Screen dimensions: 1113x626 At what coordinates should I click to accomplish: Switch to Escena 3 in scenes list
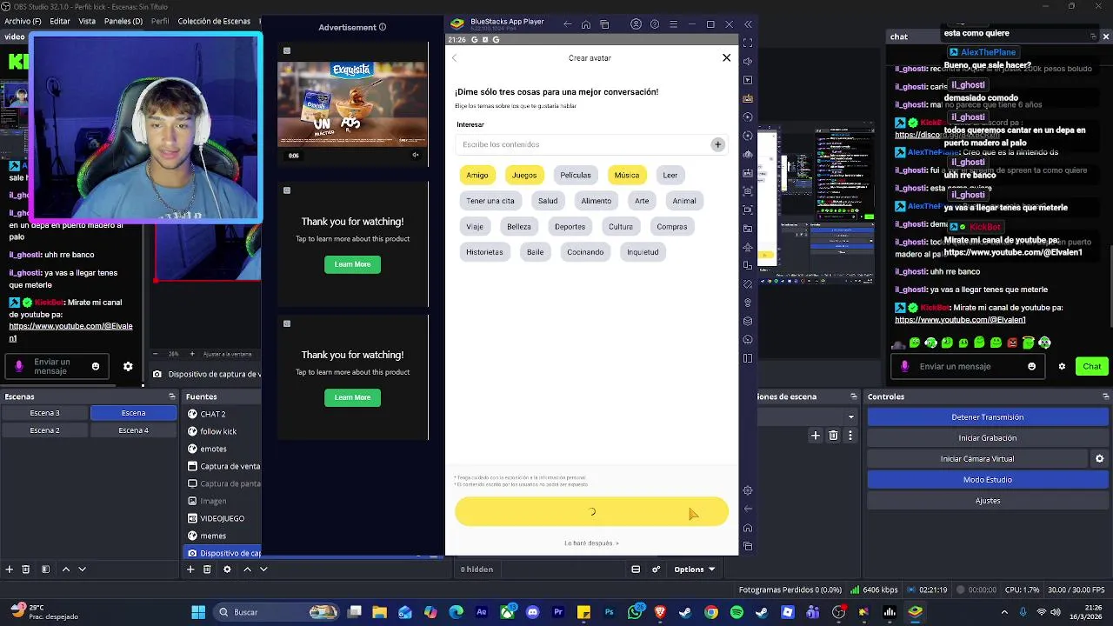(x=45, y=413)
